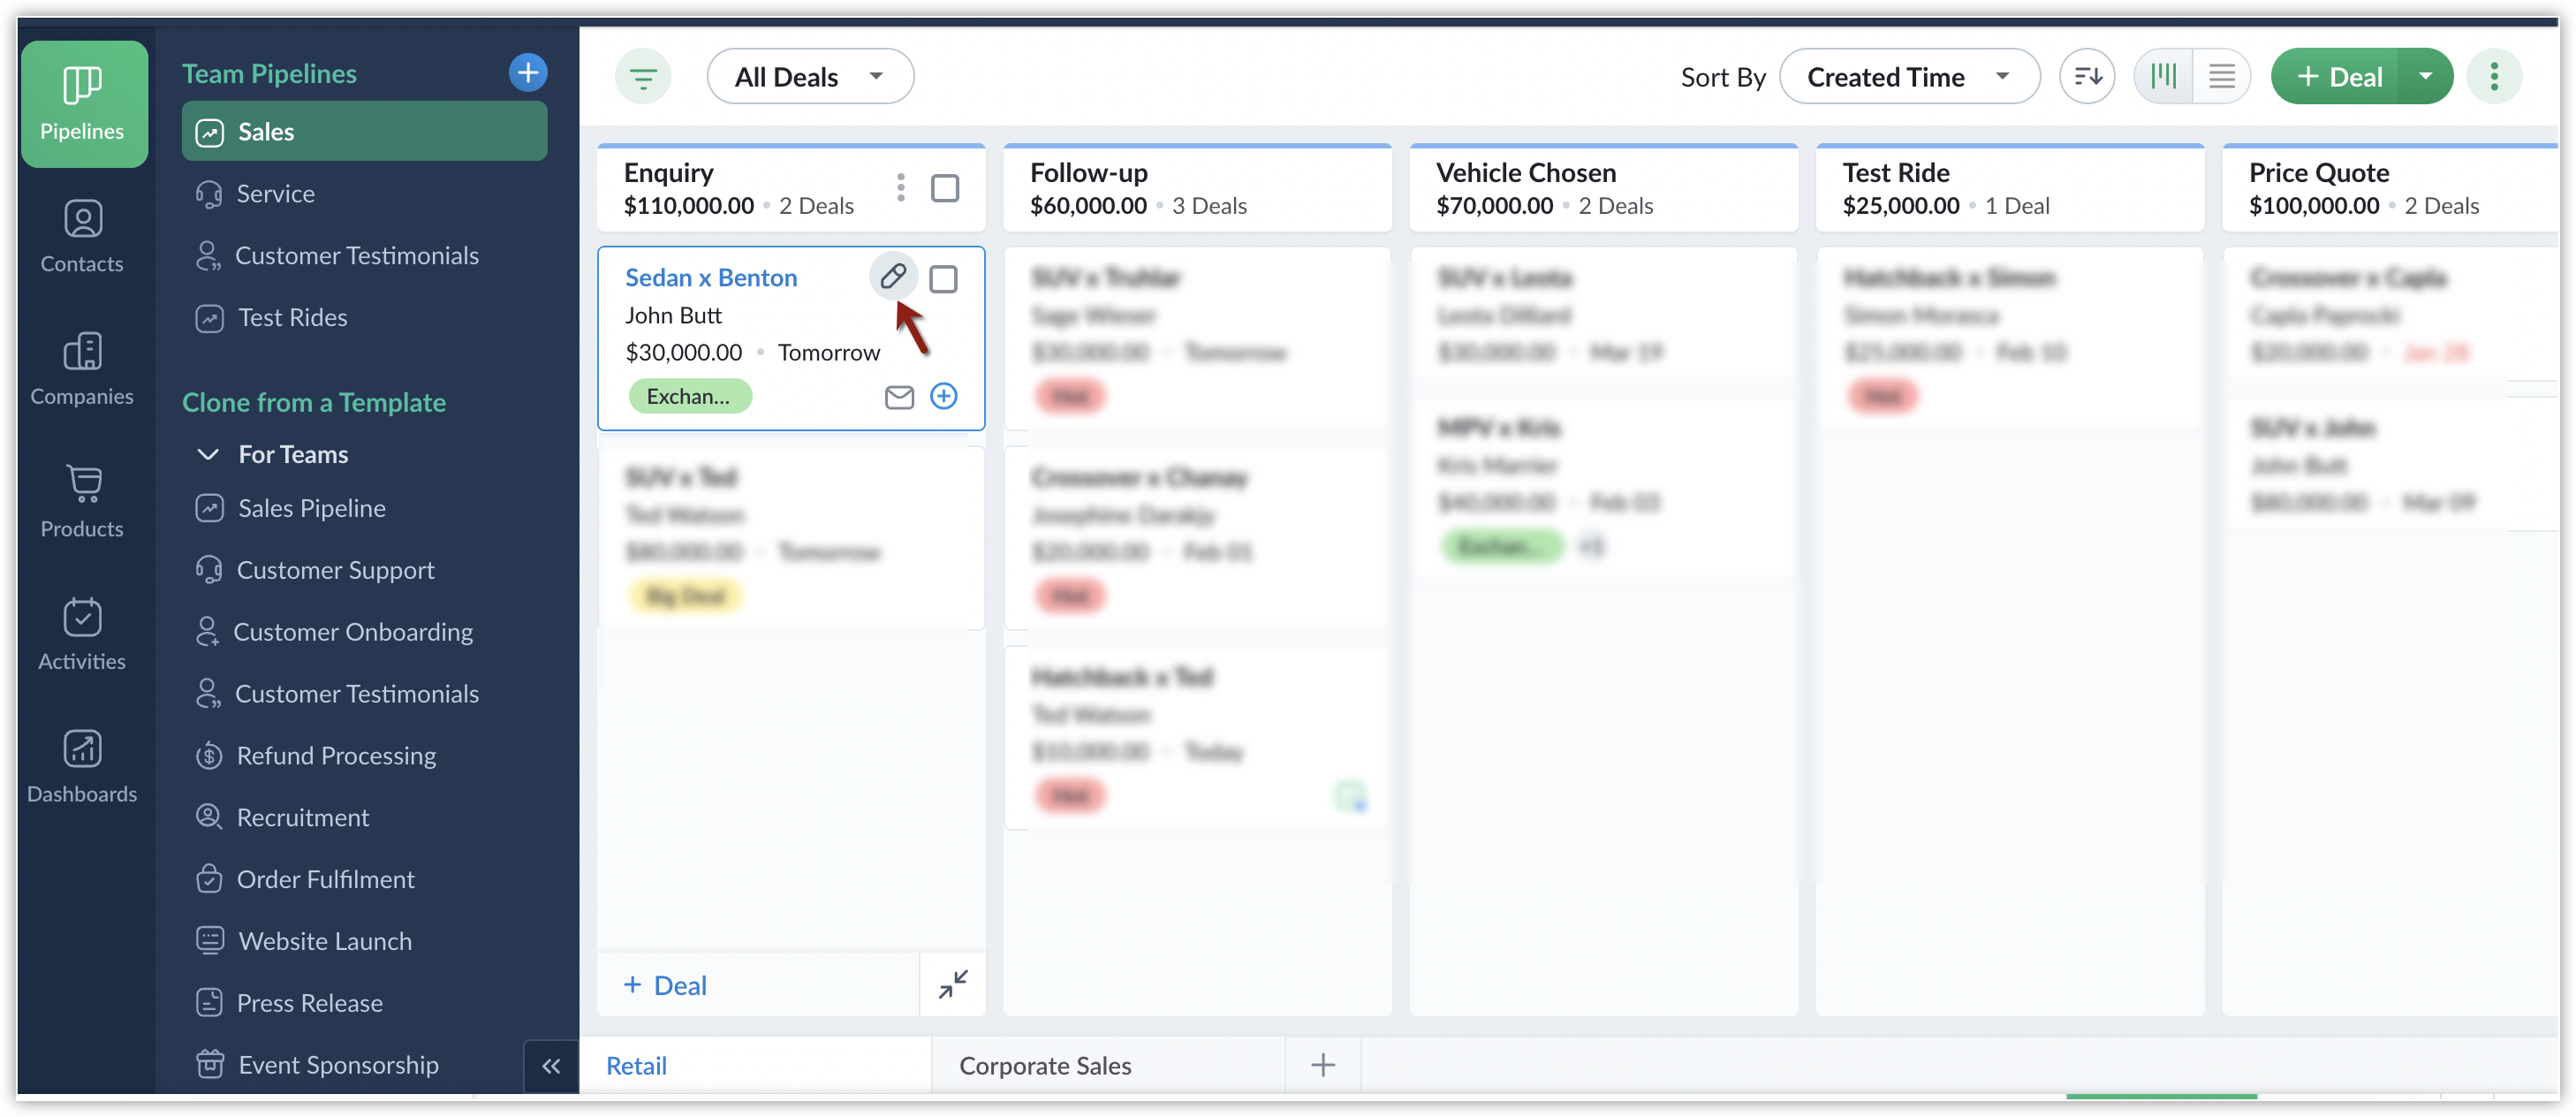Click the Exchan... green tag label
2576x1117 pixels.
click(689, 396)
